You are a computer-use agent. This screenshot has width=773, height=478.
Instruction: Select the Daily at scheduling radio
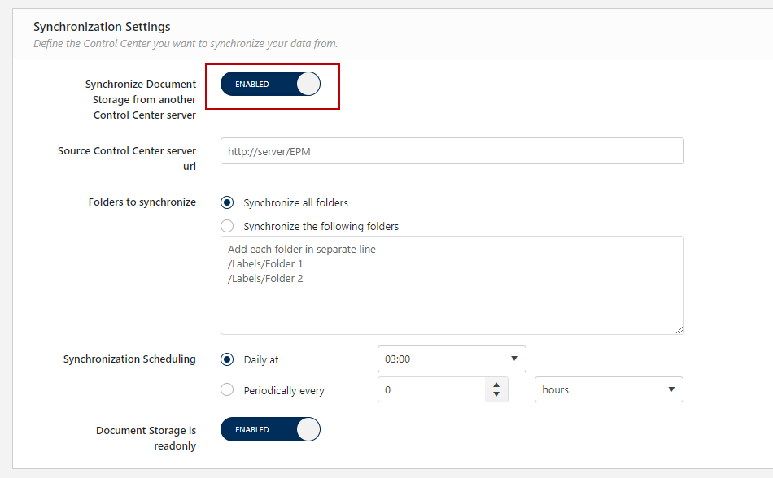click(x=228, y=359)
